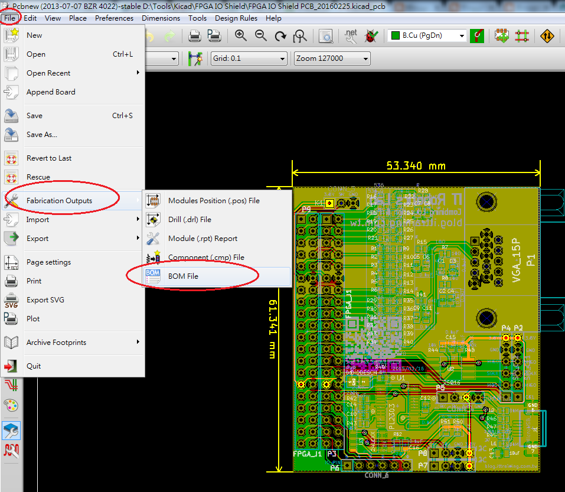Click the Redraw view icon
Screen dimensions: 565x492
click(x=280, y=35)
